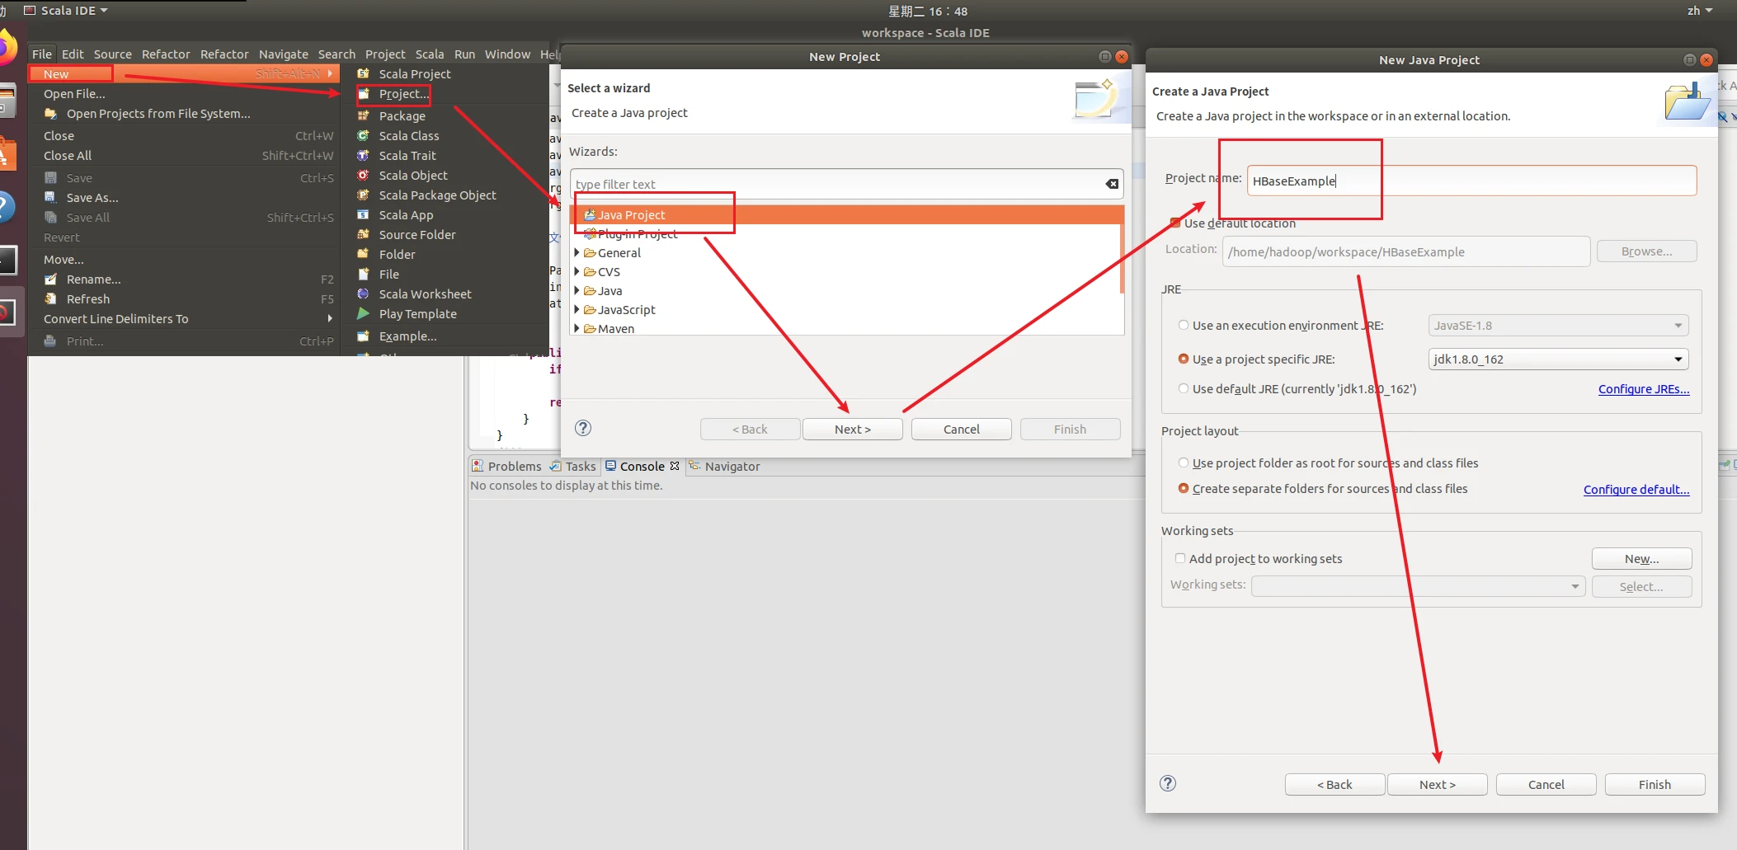Click the Configure JREs link
Image resolution: width=1737 pixels, height=850 pixels.
[x=1643, y=389]
